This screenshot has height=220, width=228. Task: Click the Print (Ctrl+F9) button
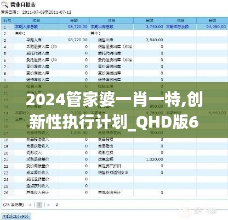16,216
